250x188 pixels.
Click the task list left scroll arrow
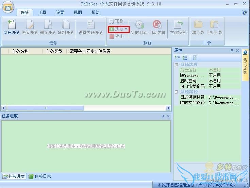pos(4,108)
